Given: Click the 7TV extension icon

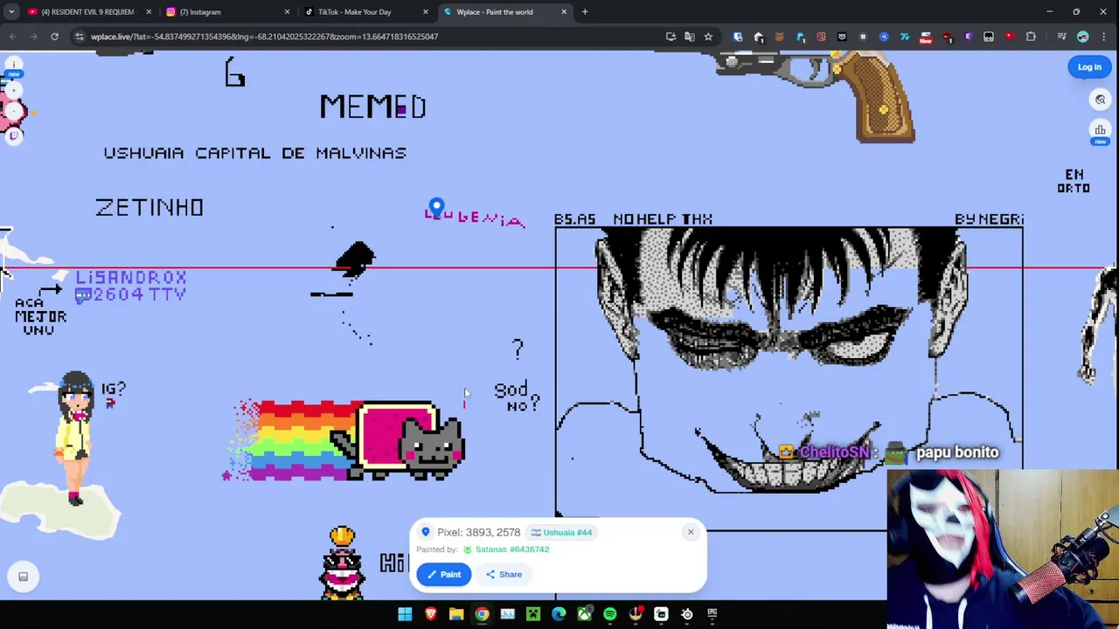Looking at the screenshot, I should tap(905, 37).
